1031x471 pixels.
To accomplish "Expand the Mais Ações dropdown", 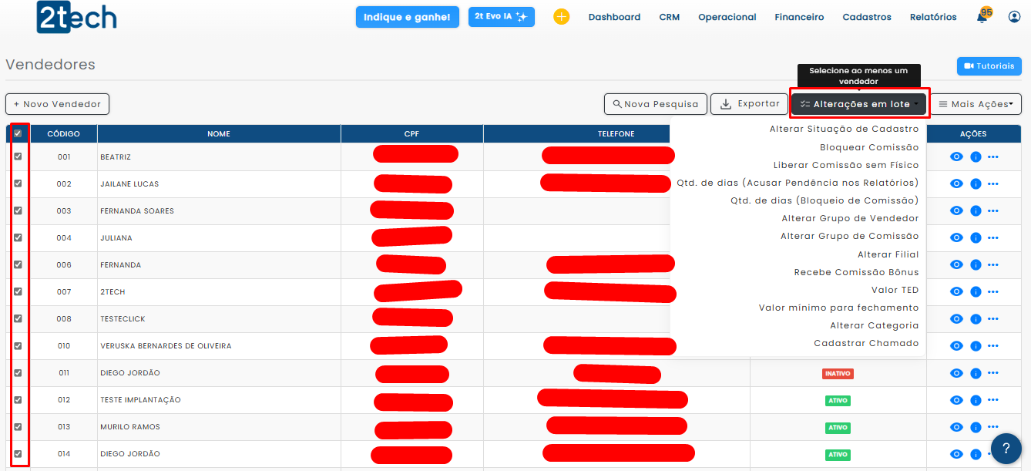I will tap(975, 104).
